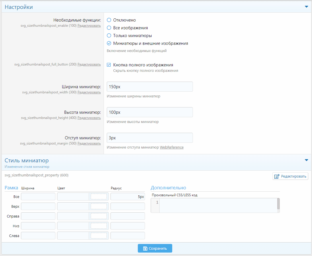Open 'Редактировать' link for svg_sizethumbnailspost_margin
This screenshot has width=312, height=256.
pyautogui.click(x=89, y=143)
